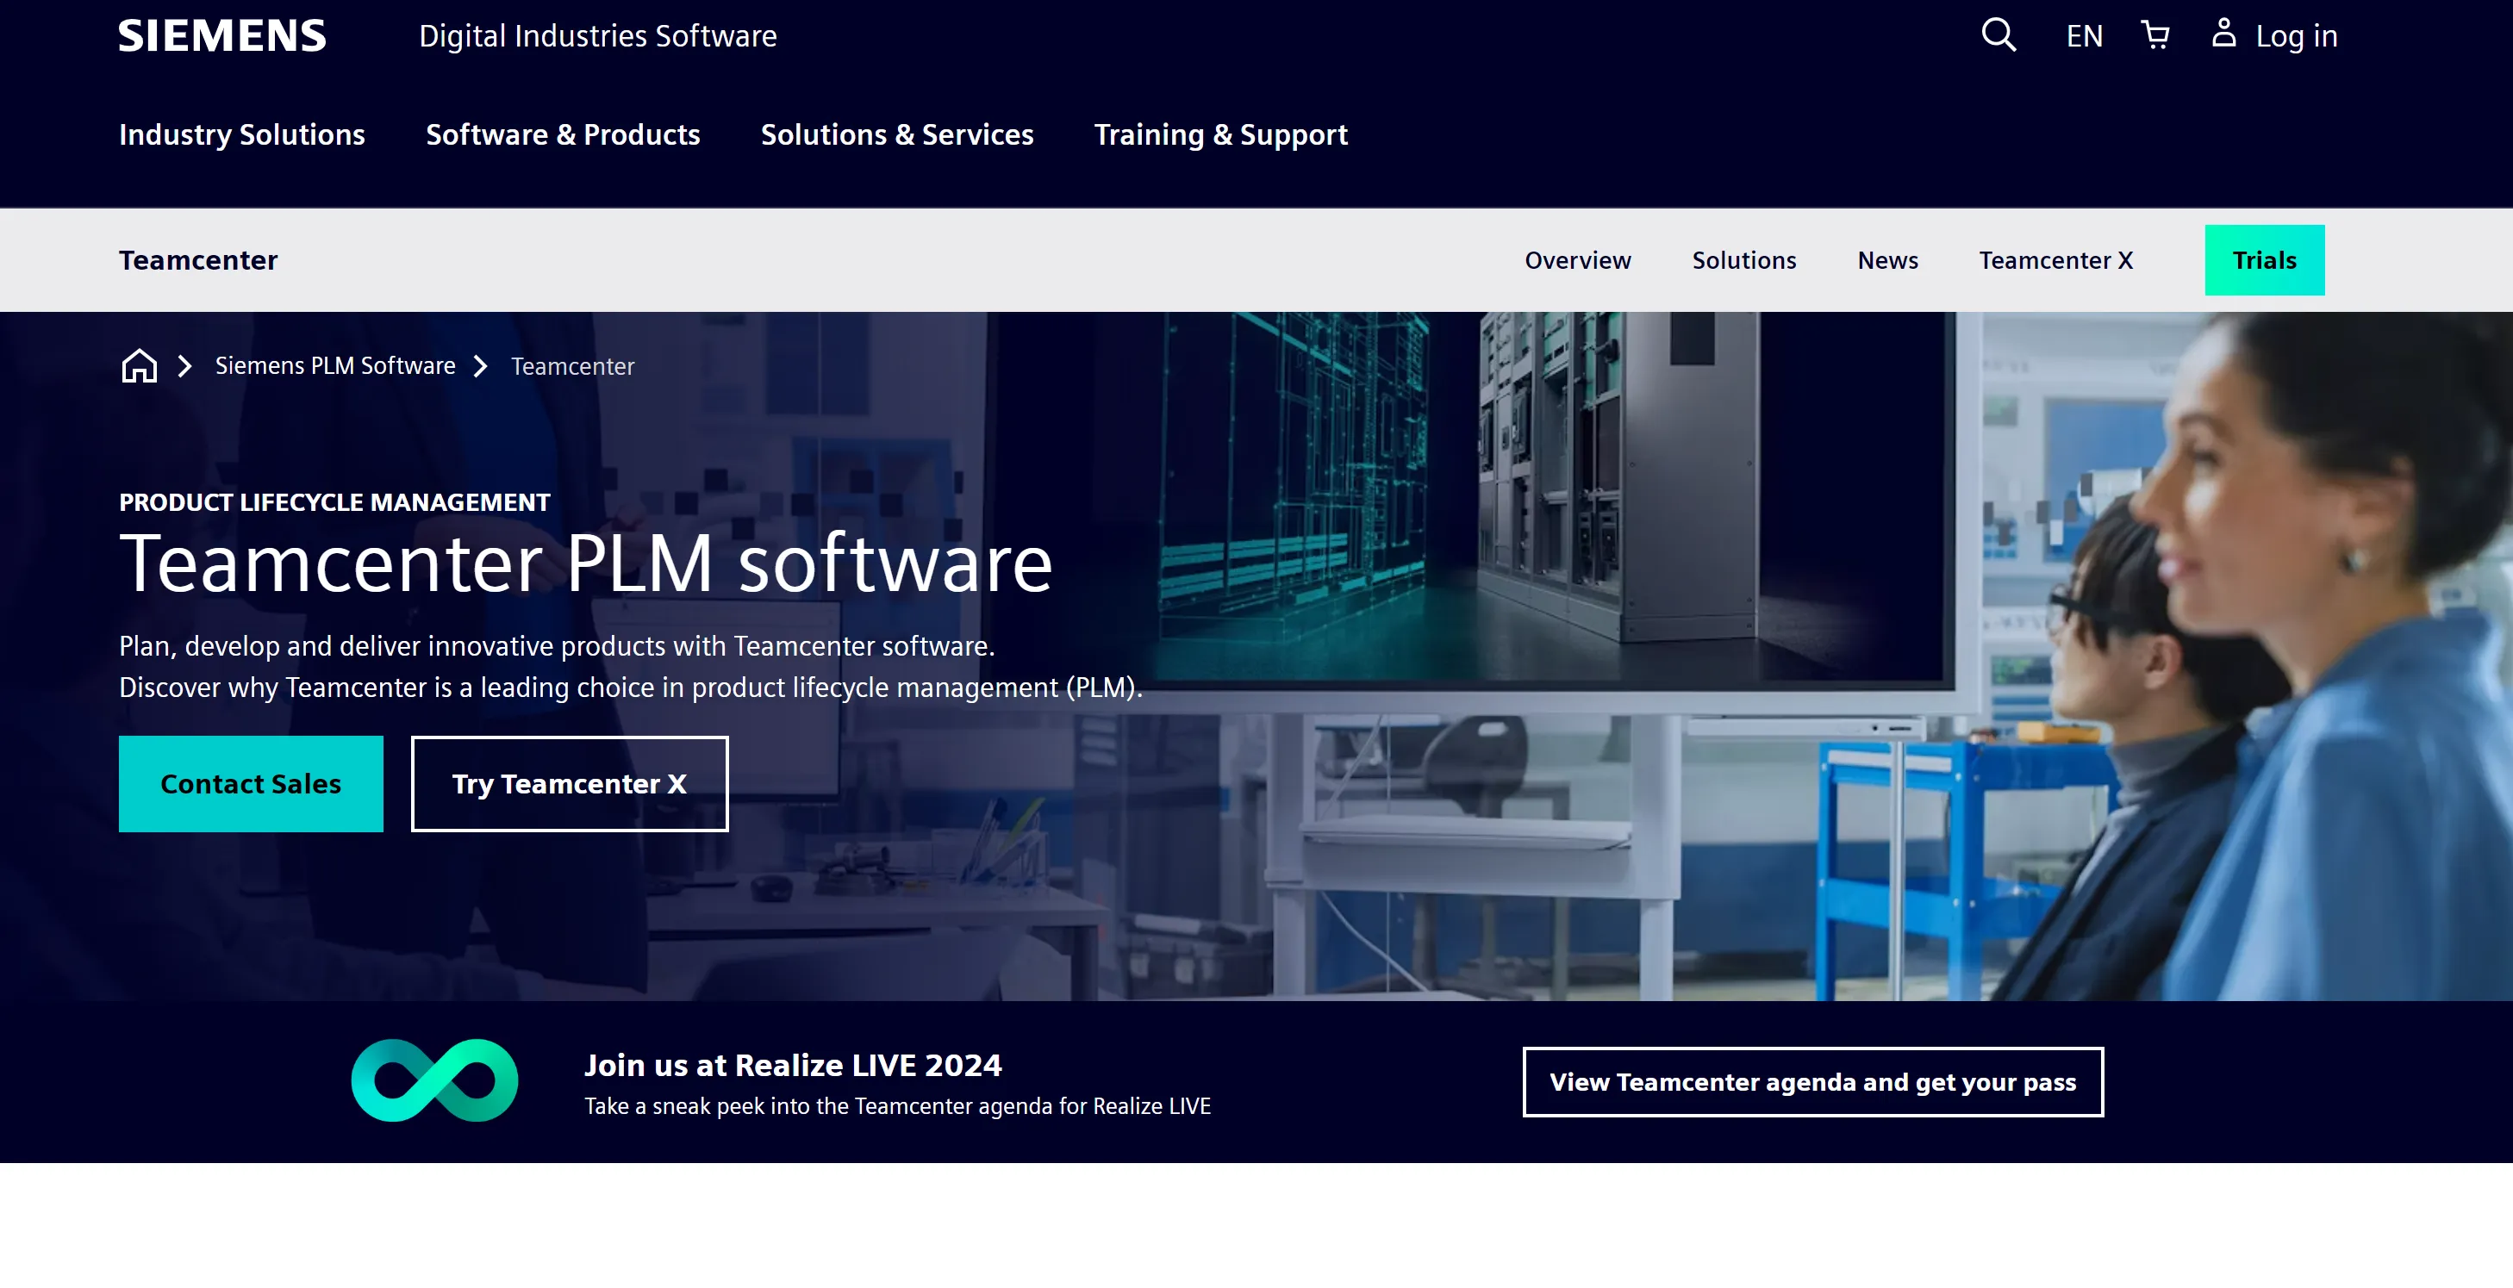The width and height of the screenshot is (2513, 1288).
Task: Click the home breadcrumb icon
Action: 140,364
